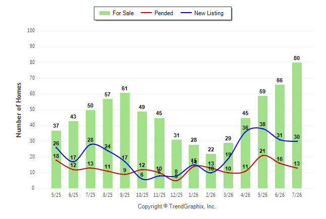
Task: Click the 100 y-axis tick label
Action: (31, 31)
